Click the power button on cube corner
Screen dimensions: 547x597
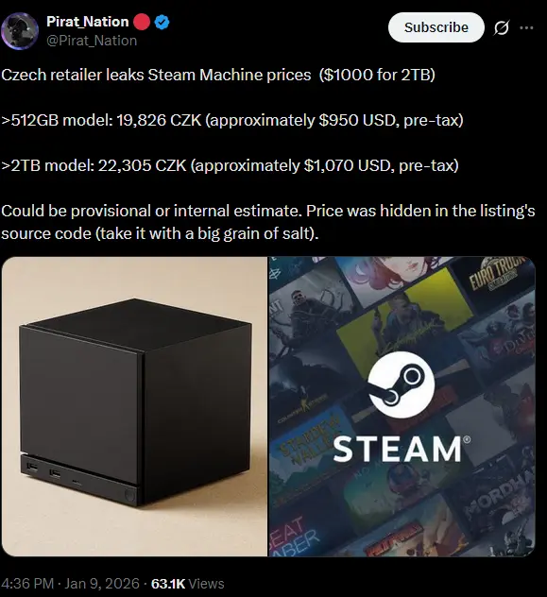pos(129,496)
